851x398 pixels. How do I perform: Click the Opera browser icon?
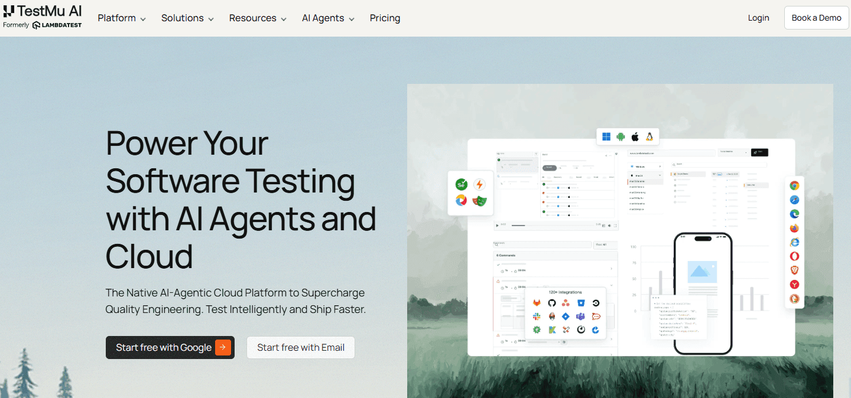coord(795,256)
